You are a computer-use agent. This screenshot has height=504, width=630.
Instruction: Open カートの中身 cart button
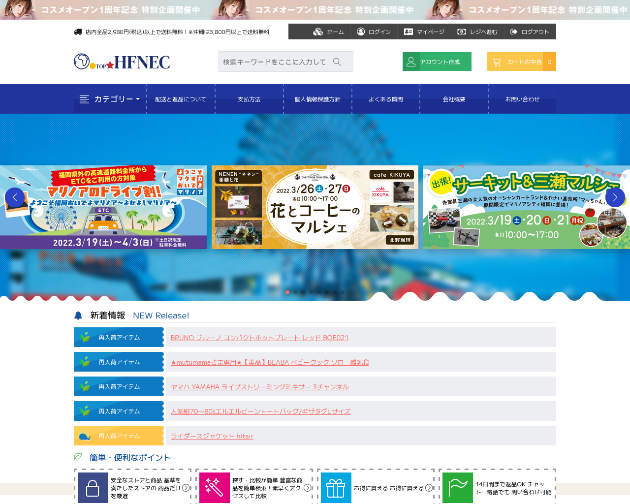point(522,62)
